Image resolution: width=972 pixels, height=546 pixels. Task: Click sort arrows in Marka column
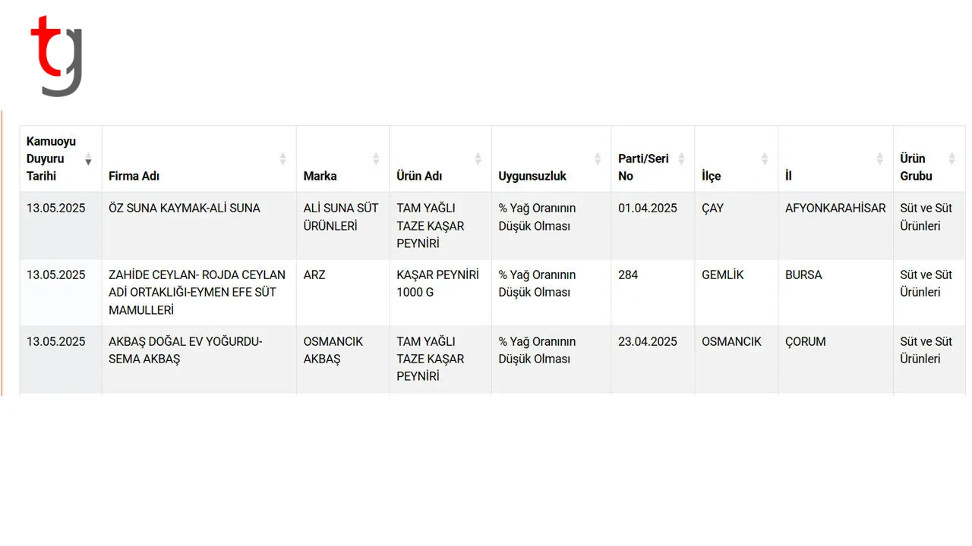(x=375, y=158)
